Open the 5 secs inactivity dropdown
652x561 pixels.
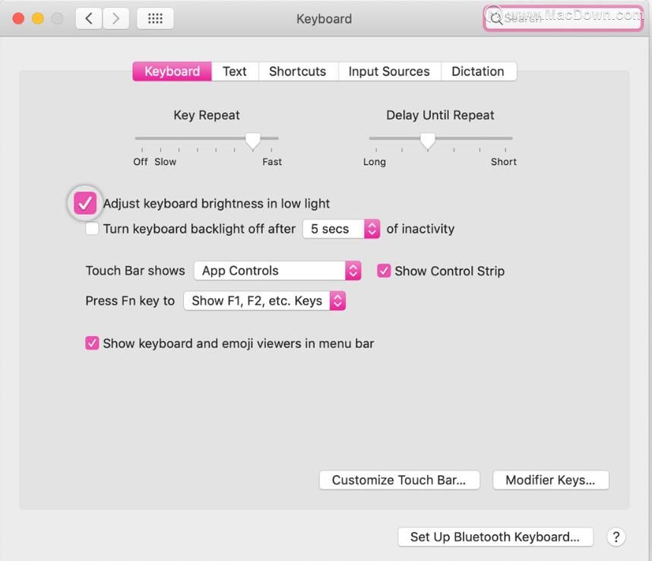point(341,229)
